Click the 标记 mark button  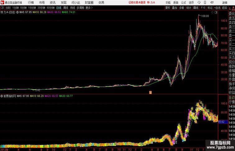pos(210,8)
